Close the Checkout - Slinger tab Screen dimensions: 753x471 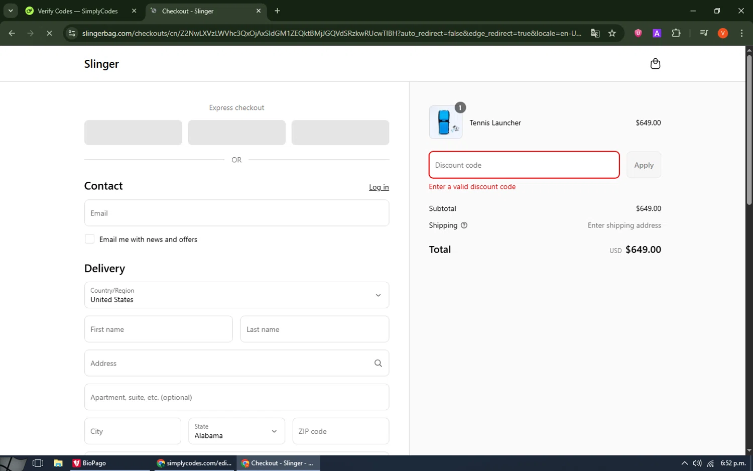(259, 11)
